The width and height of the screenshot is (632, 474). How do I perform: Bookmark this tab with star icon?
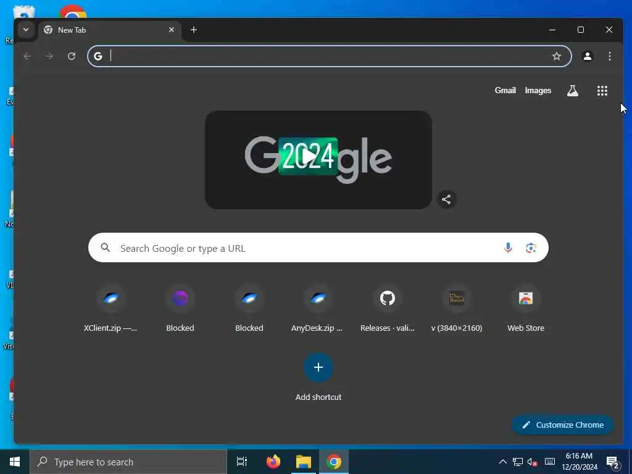(557, 56)
